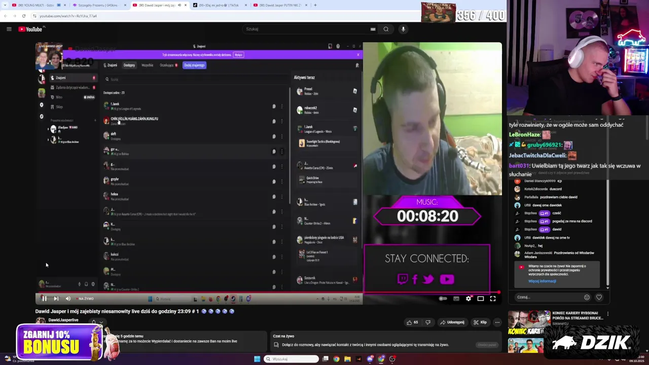Select CHIN.YIO.LIN.HUANG friend row in streamed Discord
Image resolution: width=649 pixels, height=365 pixels.
tap(193, 121)
